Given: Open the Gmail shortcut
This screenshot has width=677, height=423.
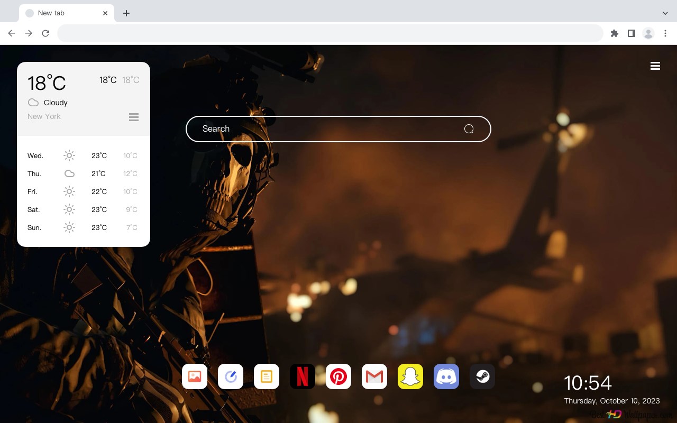Looking at the screenshot, I should [x=374, y=376].
